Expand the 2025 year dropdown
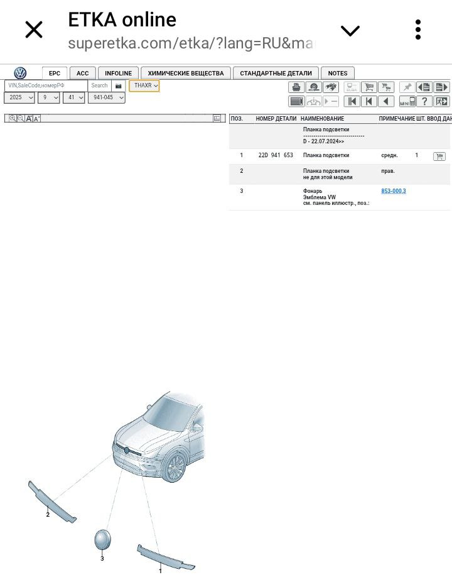 [x=19, y=97]
